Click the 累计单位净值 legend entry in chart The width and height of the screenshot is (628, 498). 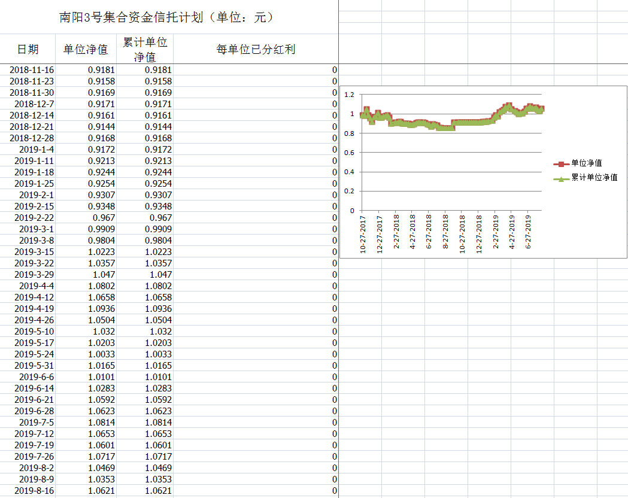(594, 177)
